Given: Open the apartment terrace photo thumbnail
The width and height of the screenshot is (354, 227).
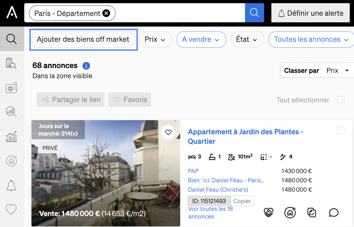Looking at the screenshot, I should [x=106, y=173].
